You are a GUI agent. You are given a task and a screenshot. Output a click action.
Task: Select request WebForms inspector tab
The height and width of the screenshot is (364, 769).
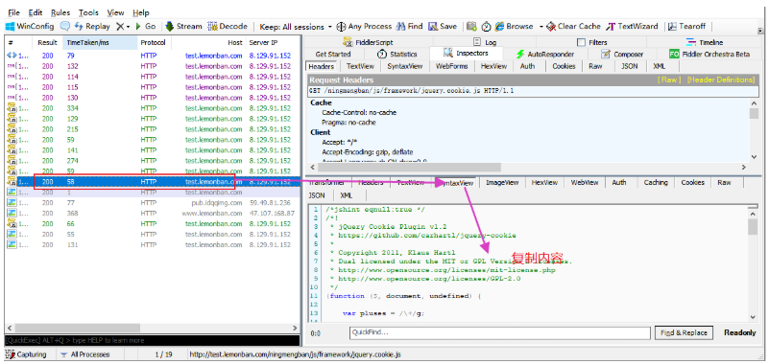(x=451, y=66)
